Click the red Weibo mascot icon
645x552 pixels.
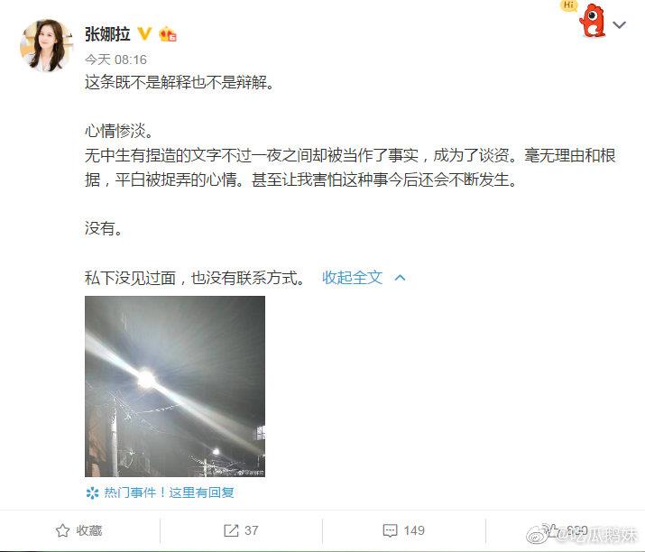(x=593, y=21)
